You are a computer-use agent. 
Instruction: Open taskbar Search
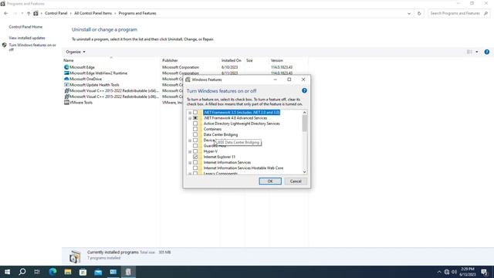pos(22,272)
